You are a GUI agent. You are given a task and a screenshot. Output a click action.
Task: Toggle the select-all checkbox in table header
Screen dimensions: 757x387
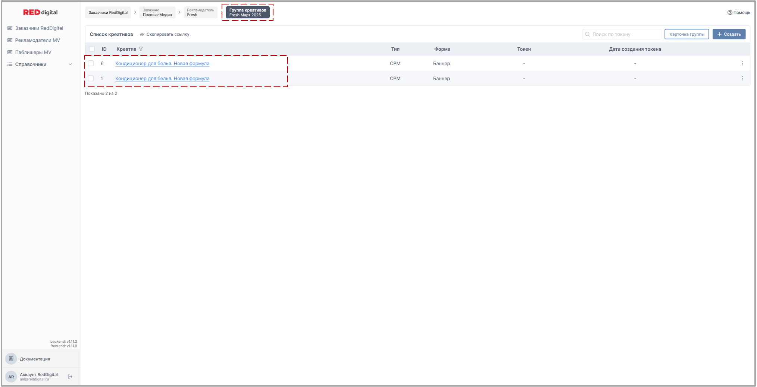pos(92,49)
